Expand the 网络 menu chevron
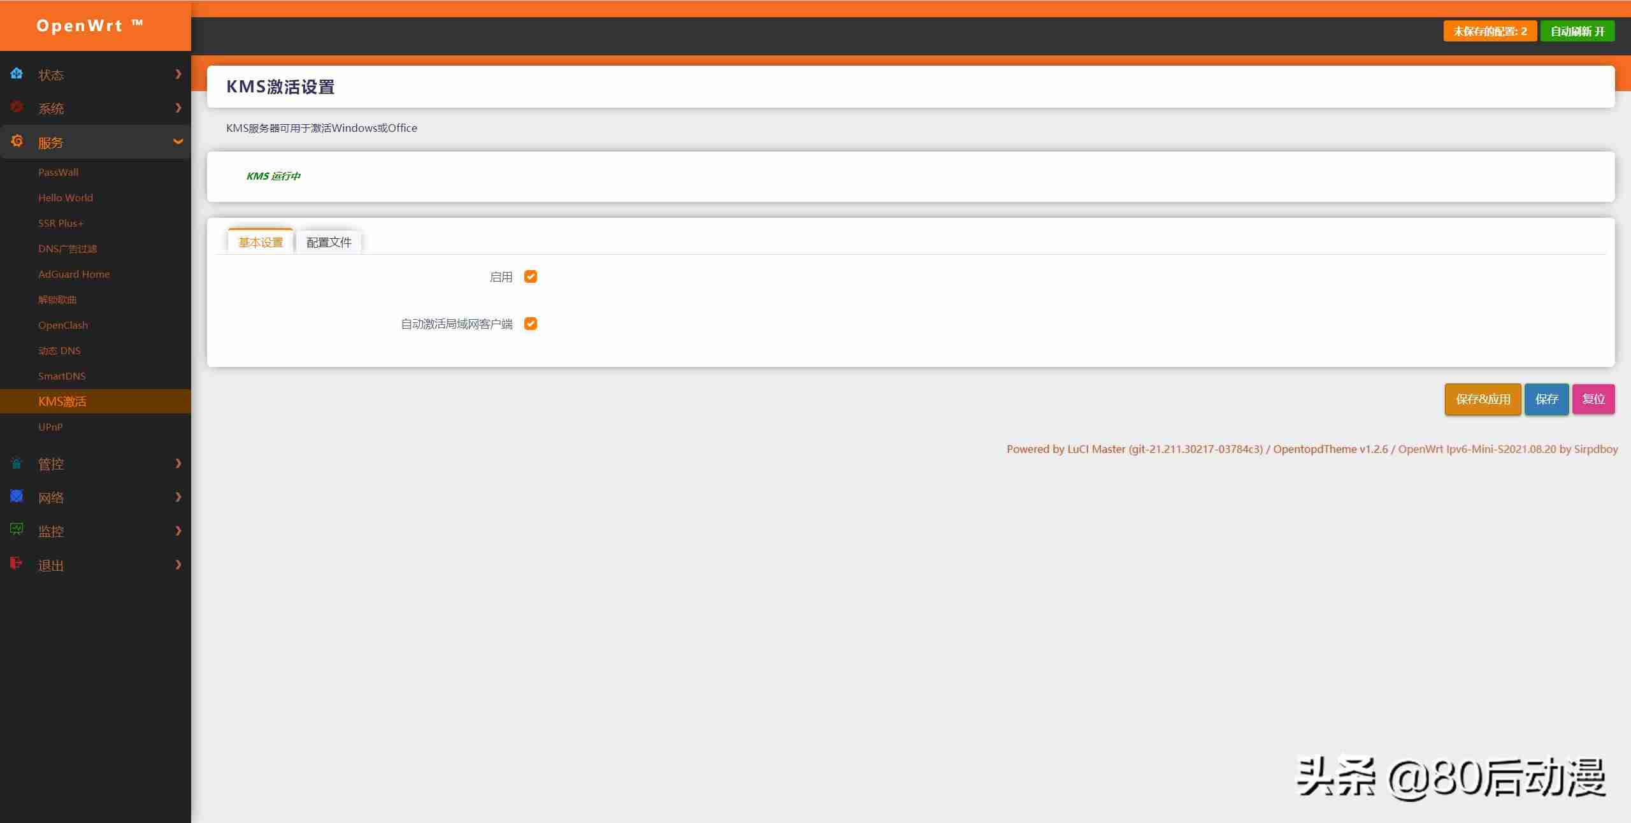 point(178,497)
